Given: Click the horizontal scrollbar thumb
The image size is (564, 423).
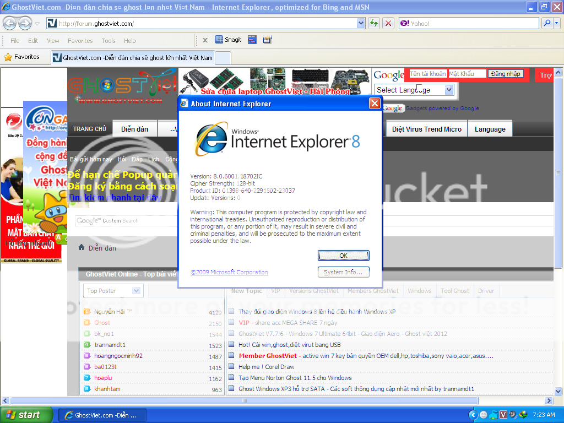Looking at the screenshot, I should [244, 400].
